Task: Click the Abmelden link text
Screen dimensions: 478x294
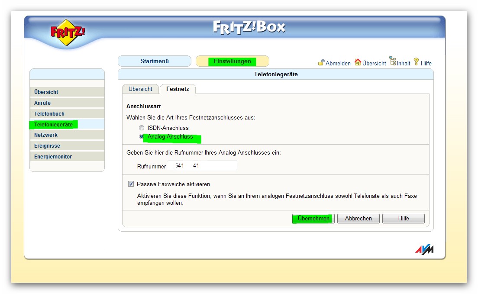Action: (x=338, y=64)
